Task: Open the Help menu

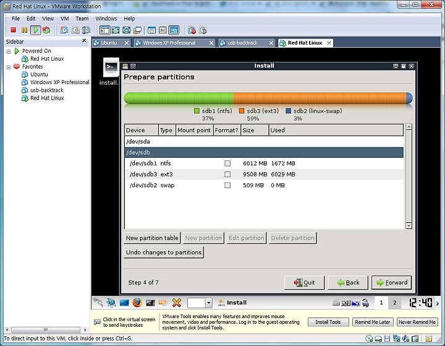Action: [x=129, y=19]
